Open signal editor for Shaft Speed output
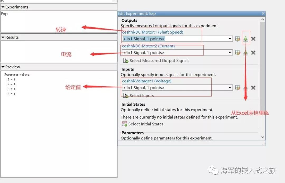The height and width of the screenshot is (183, 285). coord(238,39)
